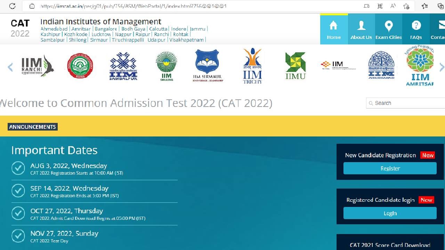Click the small orange IIM logo
445x250 pixels.
[338, 65]
